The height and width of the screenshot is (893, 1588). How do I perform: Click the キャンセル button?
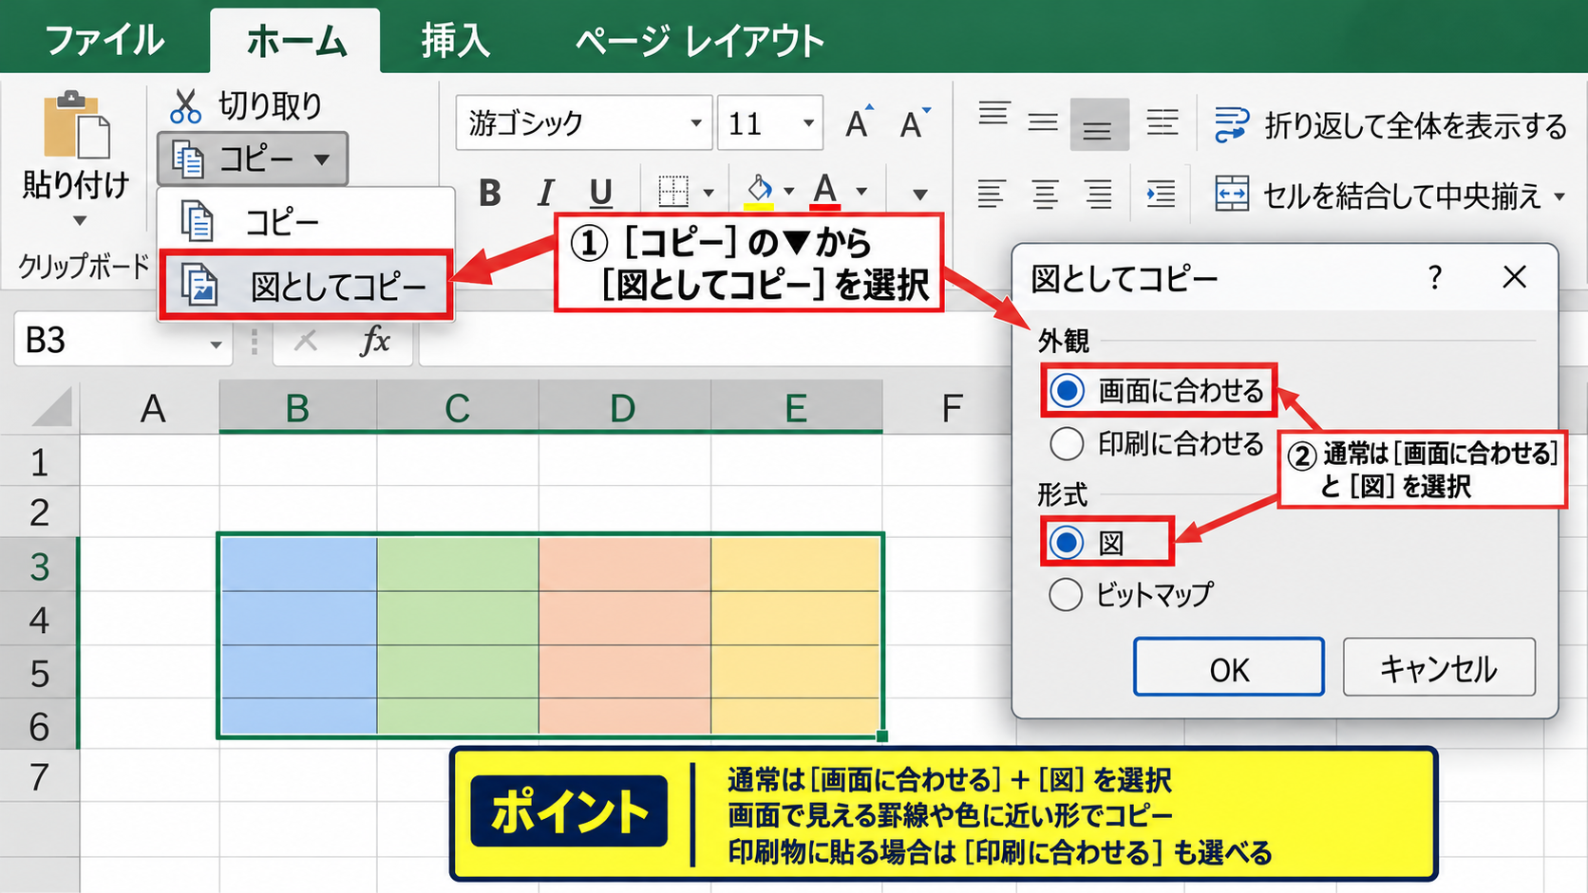click(1439, 667)
